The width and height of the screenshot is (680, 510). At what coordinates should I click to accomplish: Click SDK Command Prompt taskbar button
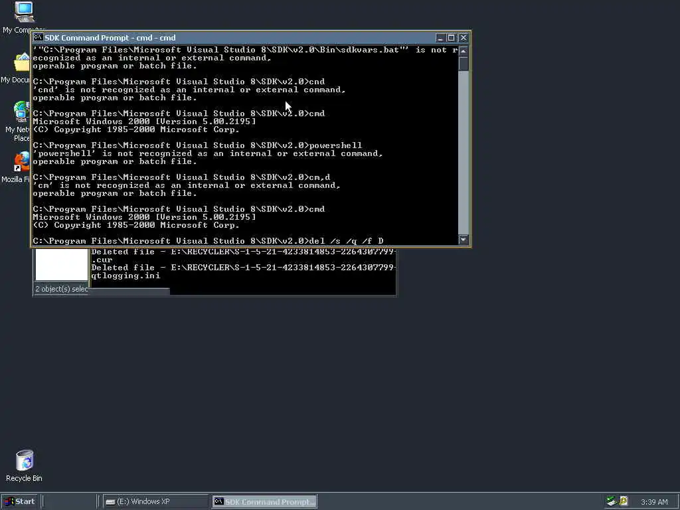point(264,502)
